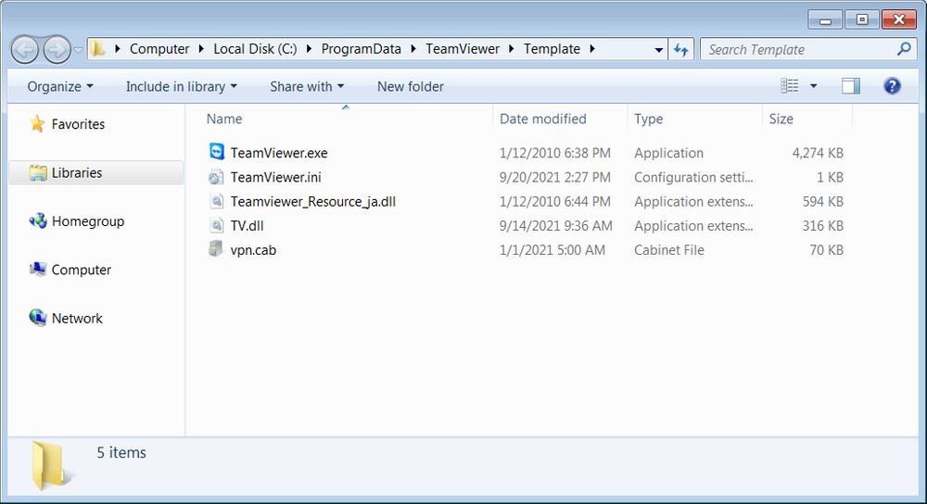Select the TeamViewer.ini file name
The width and height of the screenshot is (927, 504).
coord(276,177)
